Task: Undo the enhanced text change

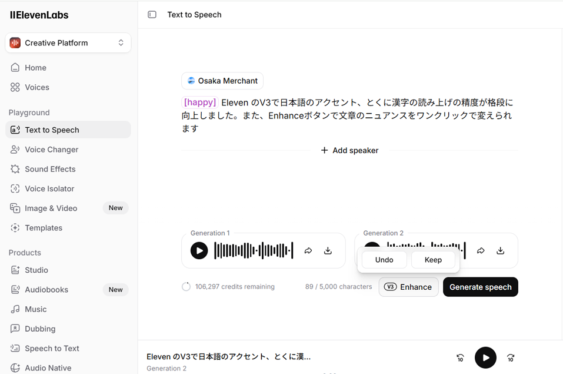Action: 384,260
